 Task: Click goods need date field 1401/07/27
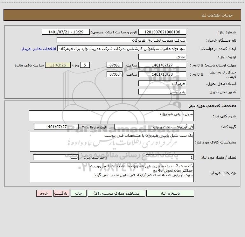(56, 127)
